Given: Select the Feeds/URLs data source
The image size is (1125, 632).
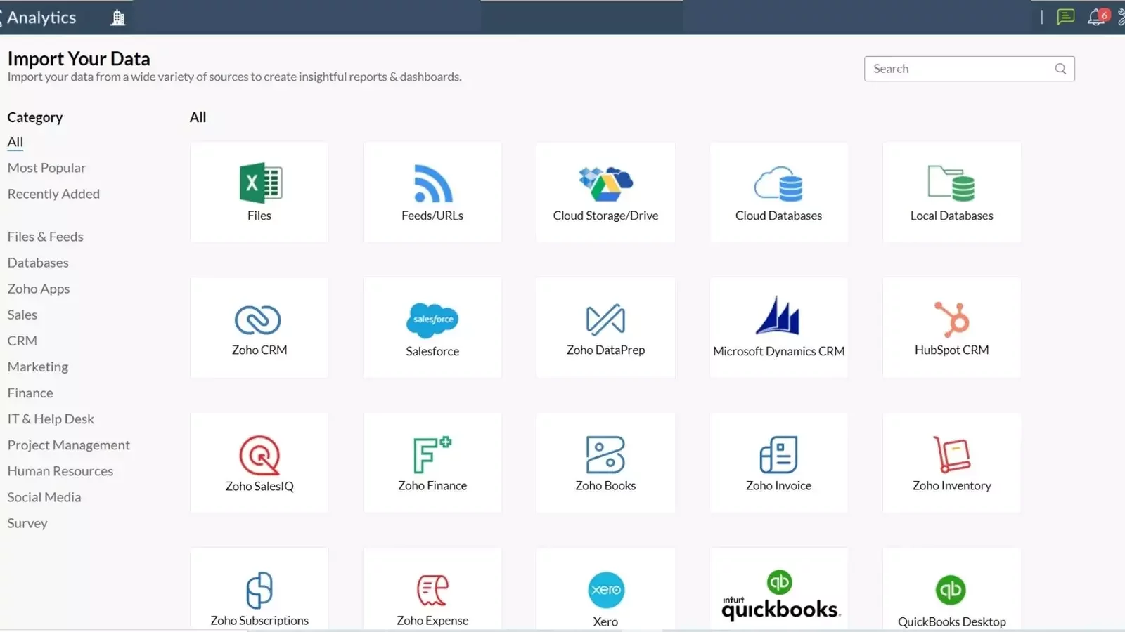Looking at the screenshot, I should tap(432, 192).
